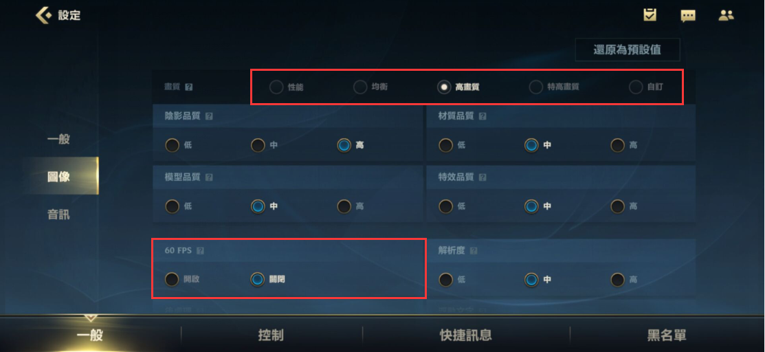Click help icon beside 材質品質

click(x=483, y=117)
